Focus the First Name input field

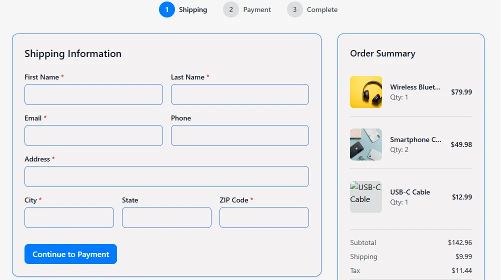coord(93,94)
